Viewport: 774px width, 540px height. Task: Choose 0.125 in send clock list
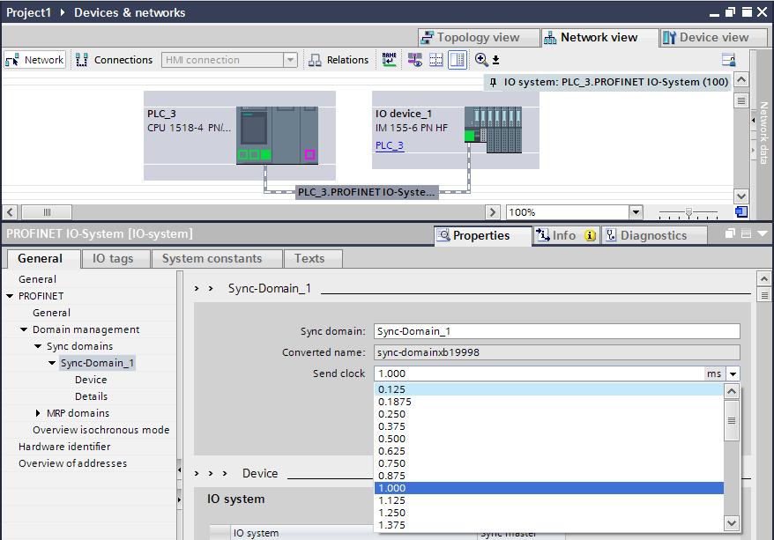tap(549, 389)
